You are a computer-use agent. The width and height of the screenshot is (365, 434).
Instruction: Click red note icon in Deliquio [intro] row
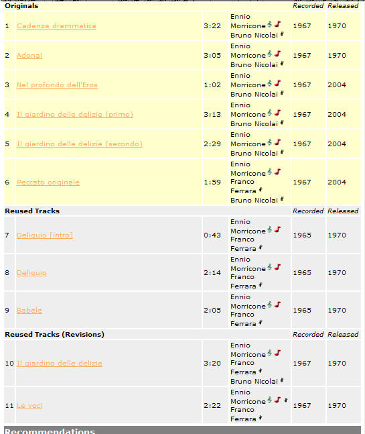(x=278, y=229)
